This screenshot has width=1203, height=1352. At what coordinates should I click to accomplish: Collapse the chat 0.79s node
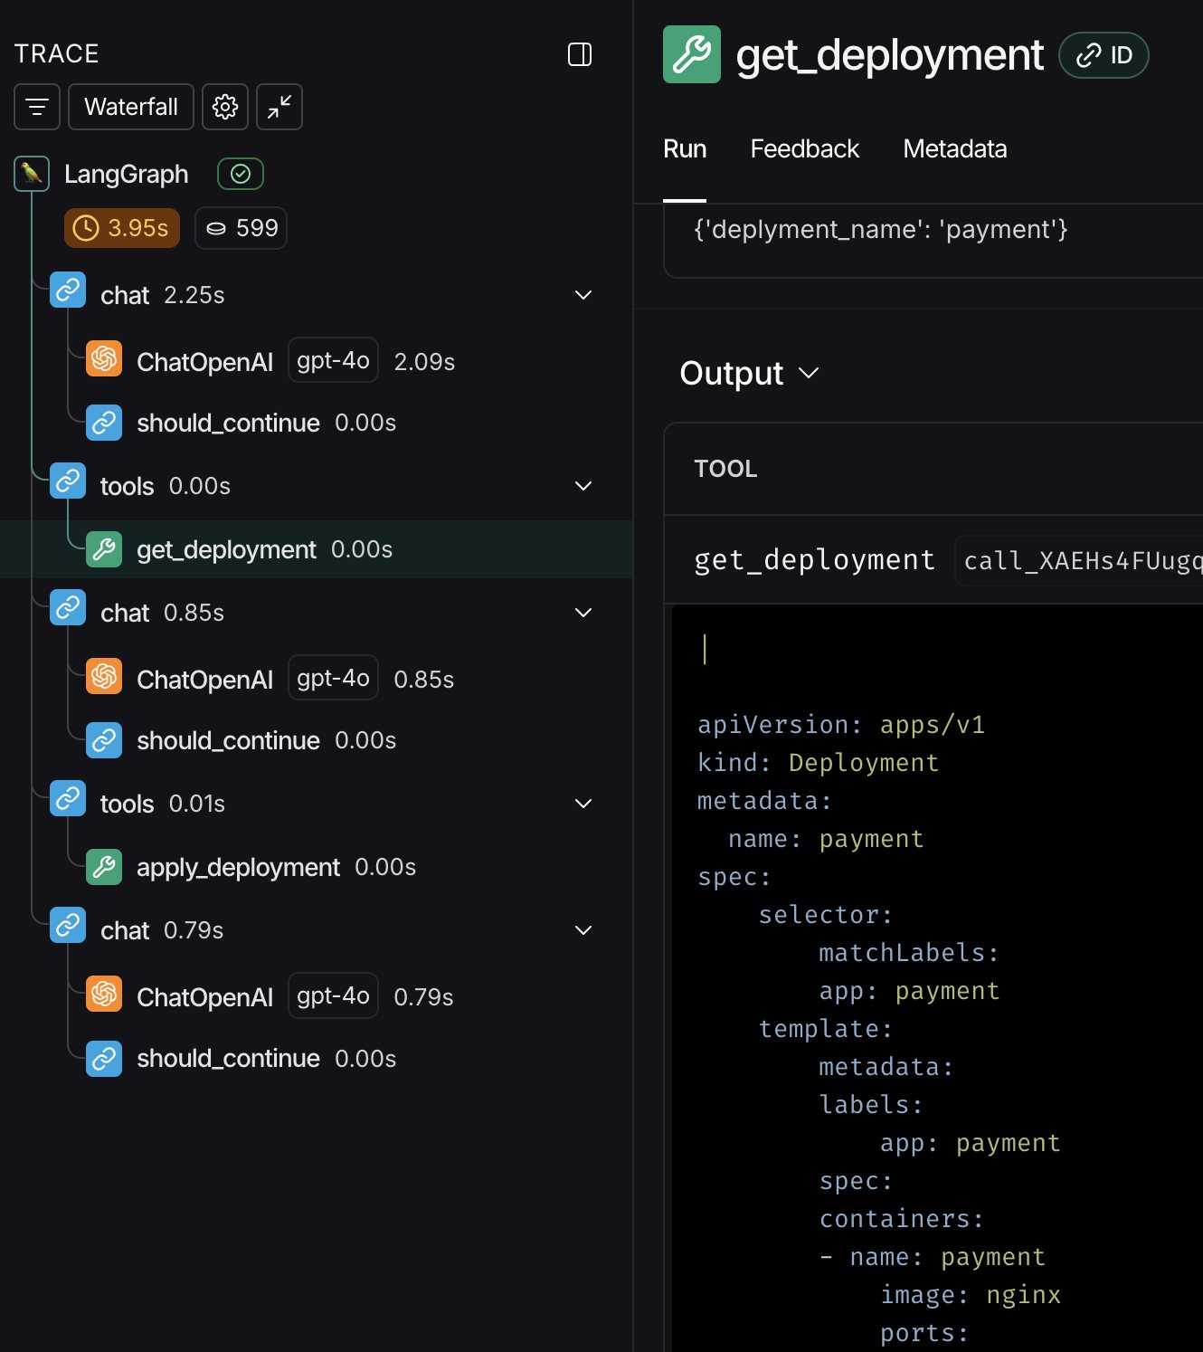(583, 930)
